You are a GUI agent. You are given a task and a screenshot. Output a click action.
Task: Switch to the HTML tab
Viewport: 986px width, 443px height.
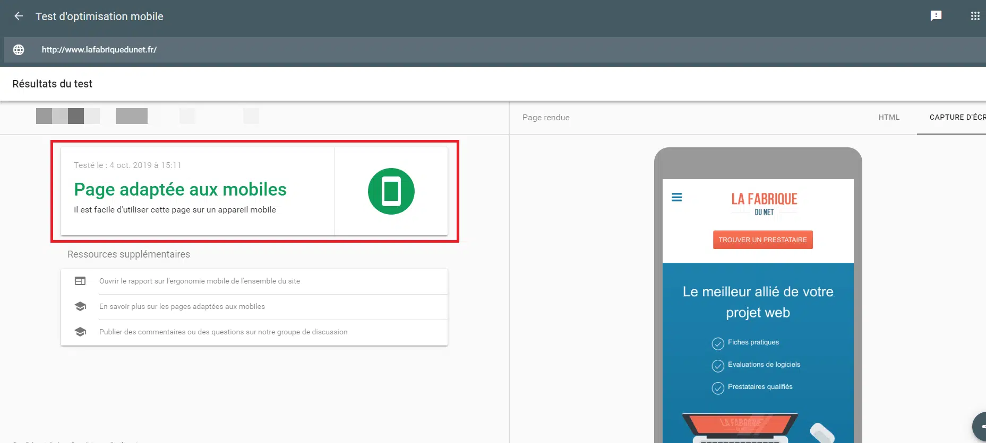point(888,118)
